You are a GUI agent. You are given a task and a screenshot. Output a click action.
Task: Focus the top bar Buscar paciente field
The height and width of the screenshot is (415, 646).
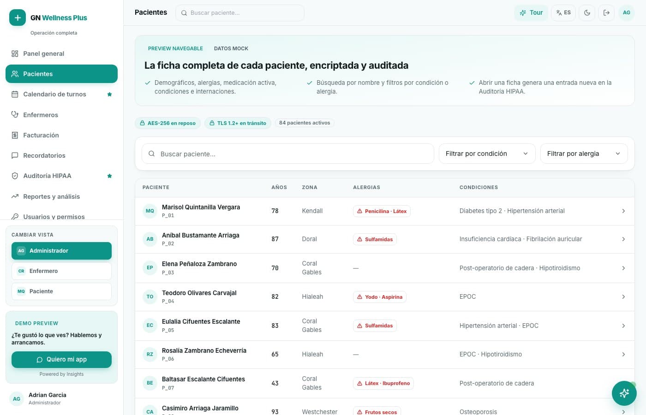[x=240, y=13]
